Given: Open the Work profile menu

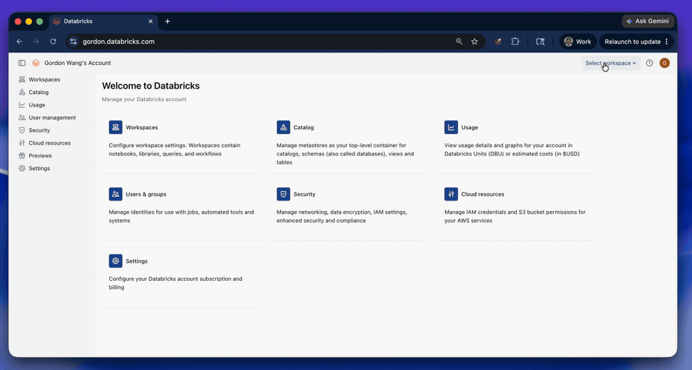Looking at the screenshot, I should (578, 41).
